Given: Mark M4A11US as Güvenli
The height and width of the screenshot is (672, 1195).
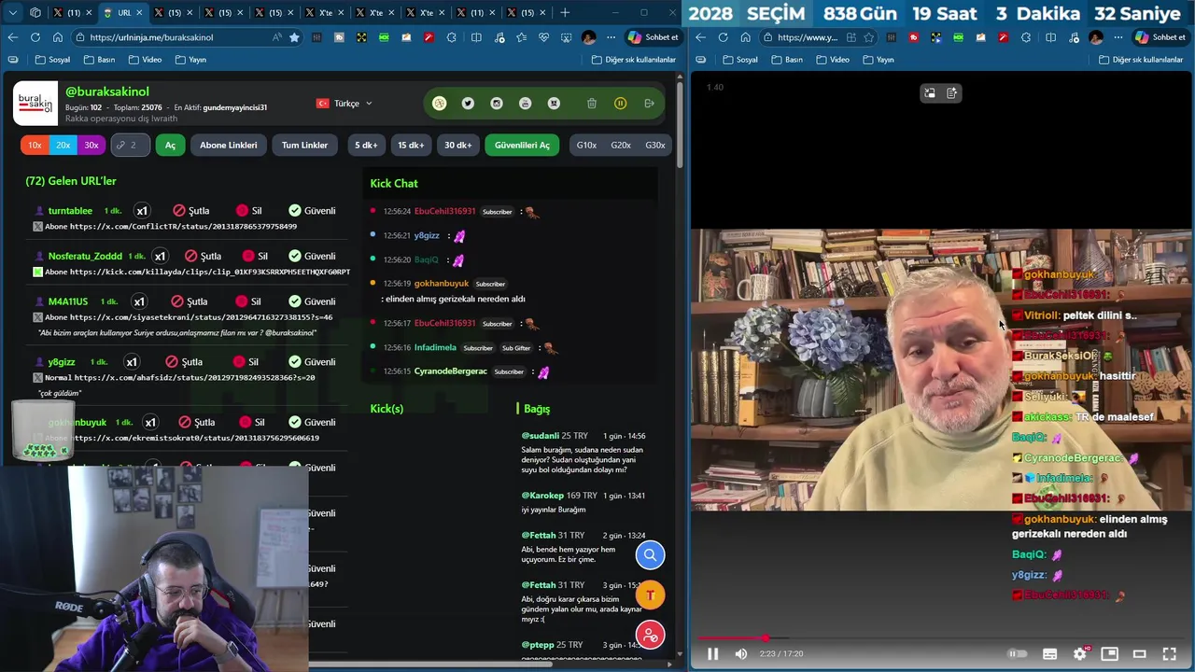Looking at the screenshot, I should pyautogui.click(x=312, y=301).
